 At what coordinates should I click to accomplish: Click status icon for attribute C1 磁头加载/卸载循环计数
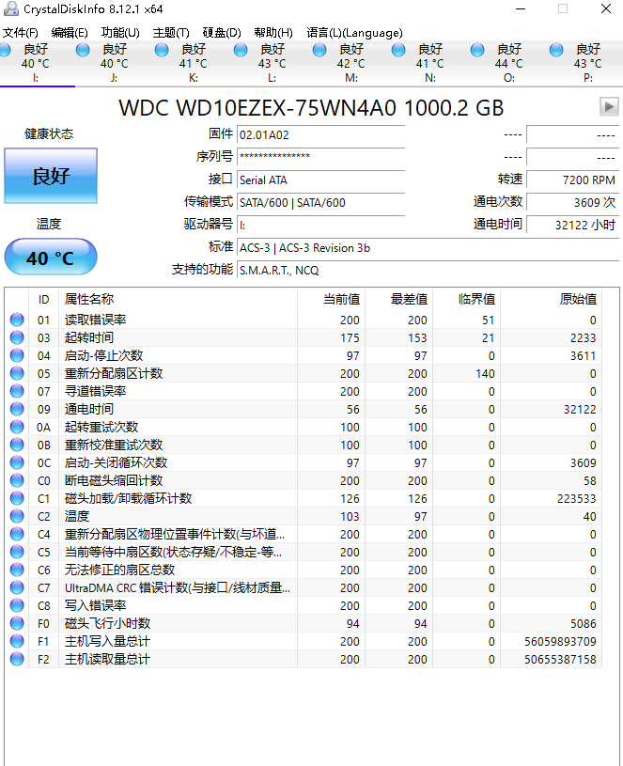pos(17,498)
